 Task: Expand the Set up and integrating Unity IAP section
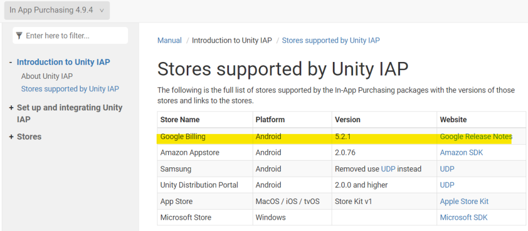(x=11, y=108)
